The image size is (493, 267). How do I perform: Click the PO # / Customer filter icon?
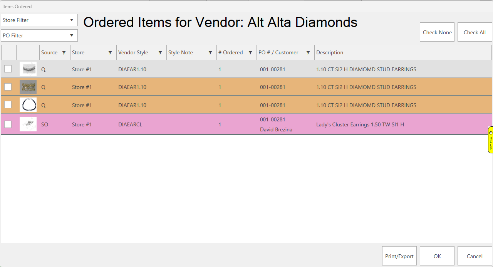coord(308,53)
